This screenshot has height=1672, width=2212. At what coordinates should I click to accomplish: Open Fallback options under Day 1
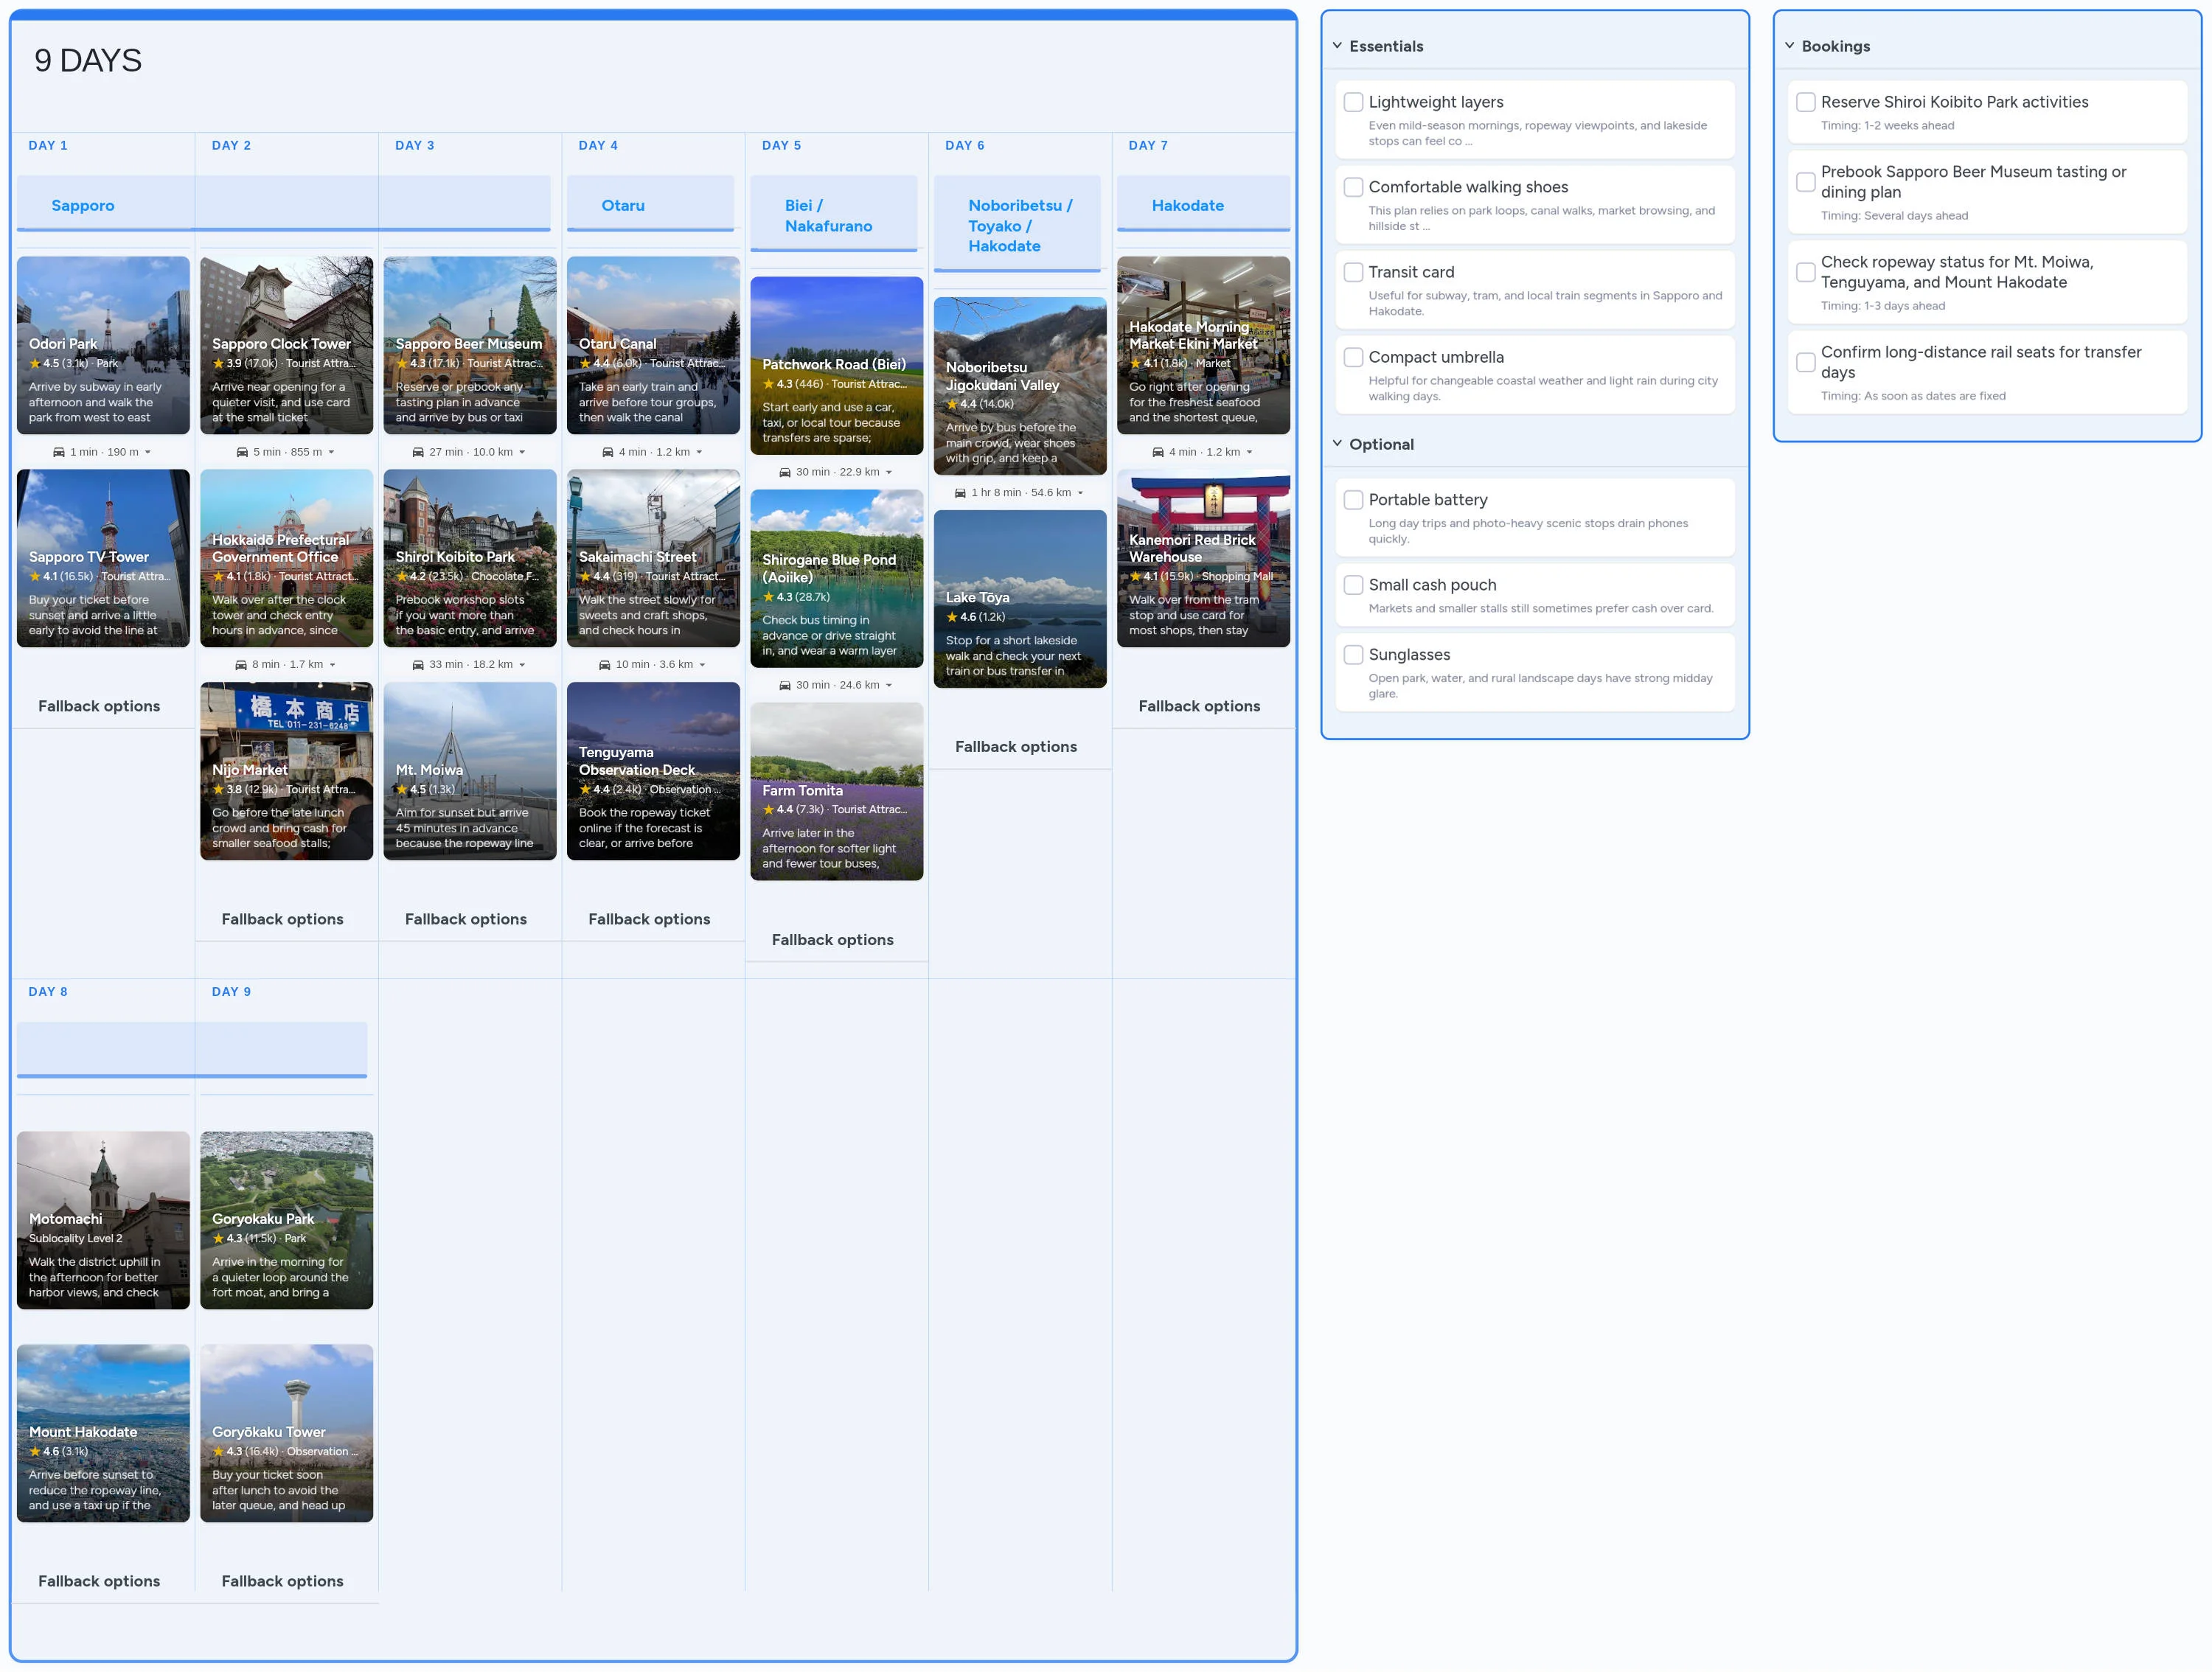coord(98,706)
